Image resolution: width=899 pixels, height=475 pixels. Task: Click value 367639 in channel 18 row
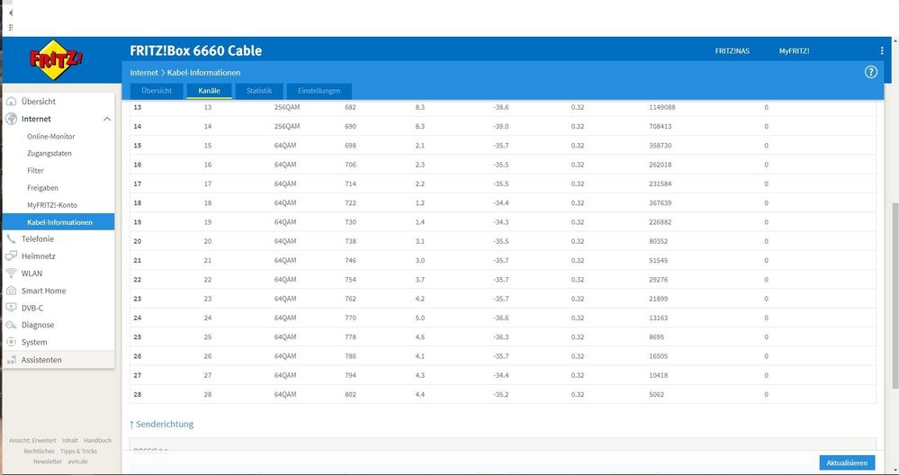coord(660,202)
